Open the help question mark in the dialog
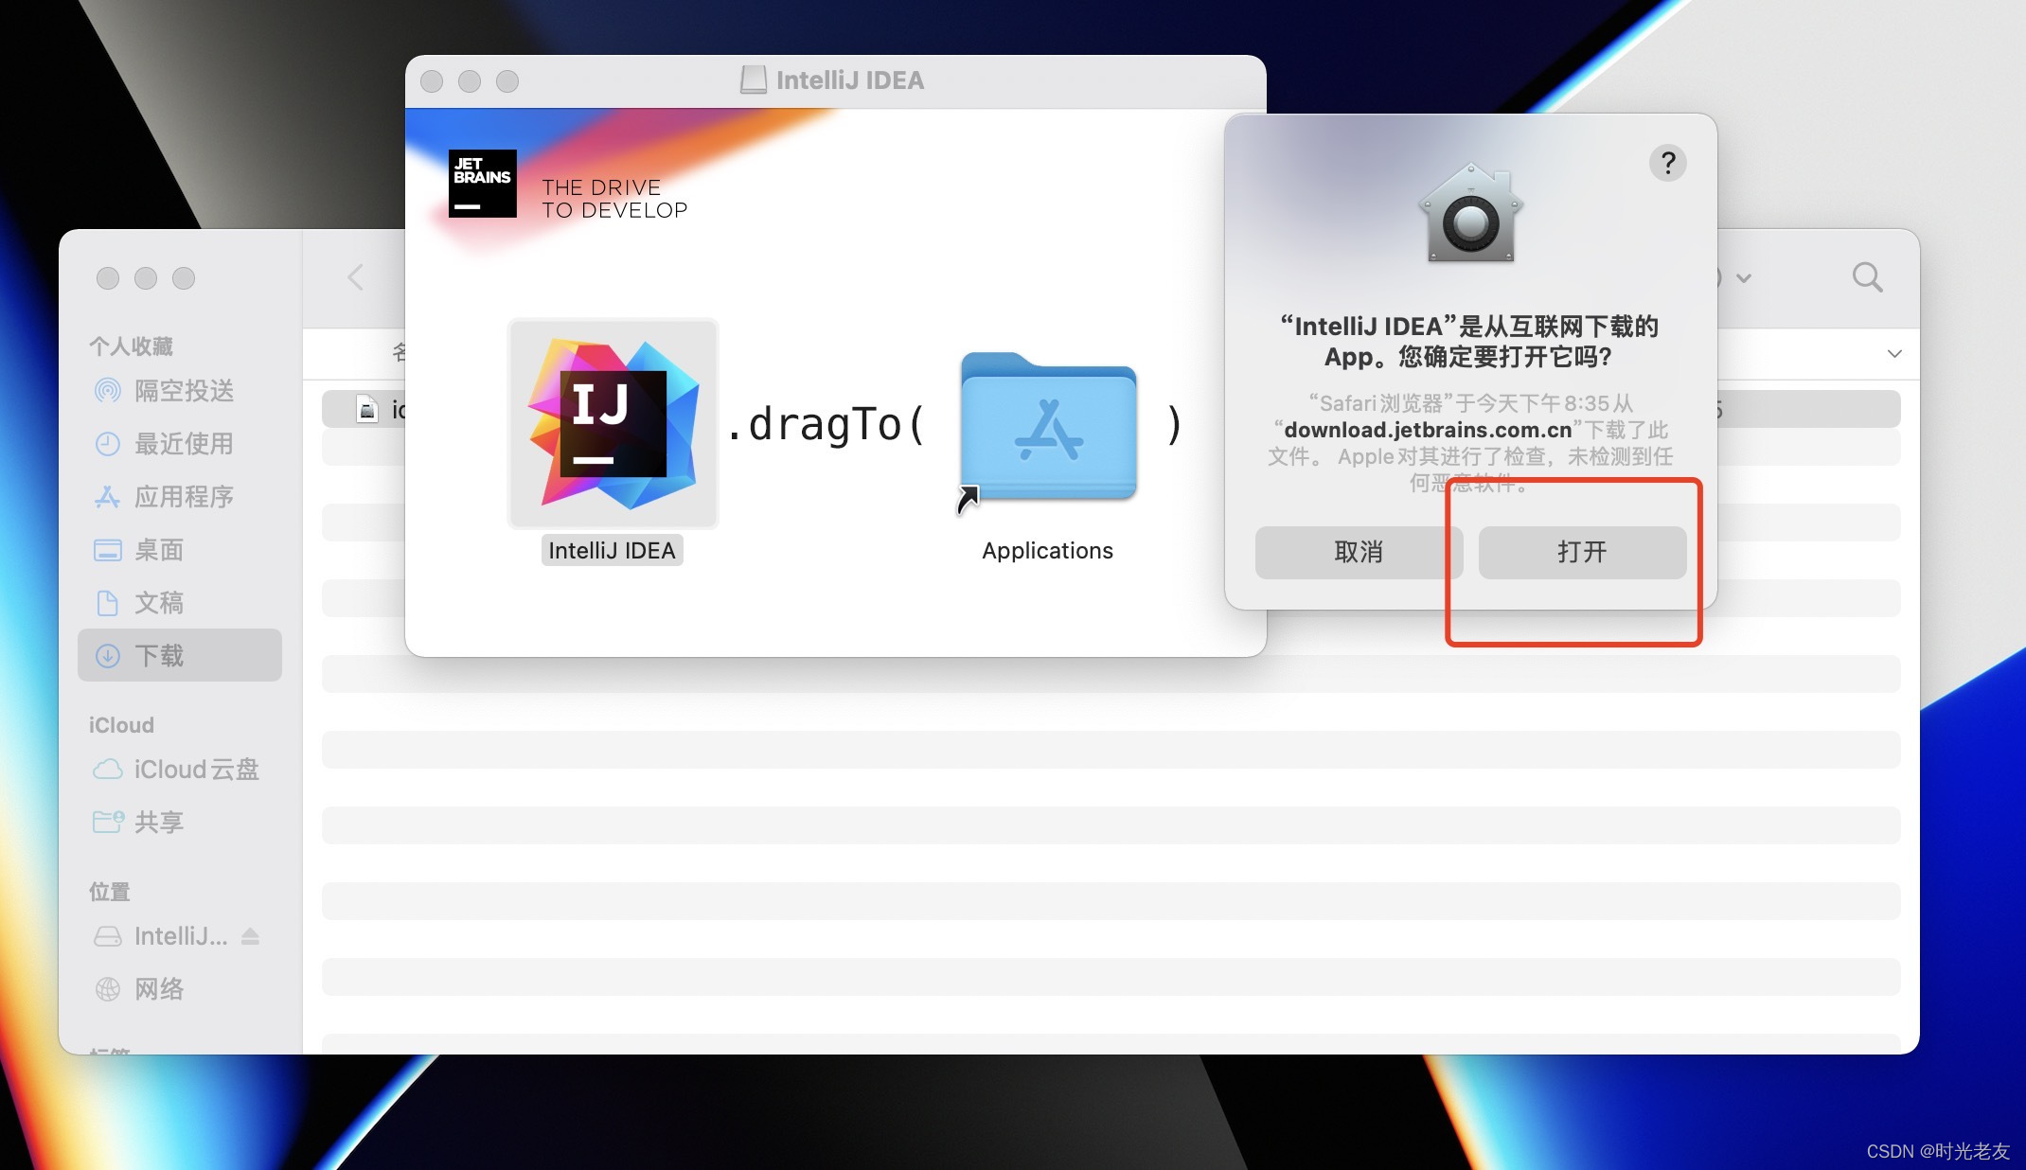 point(1667,163)
